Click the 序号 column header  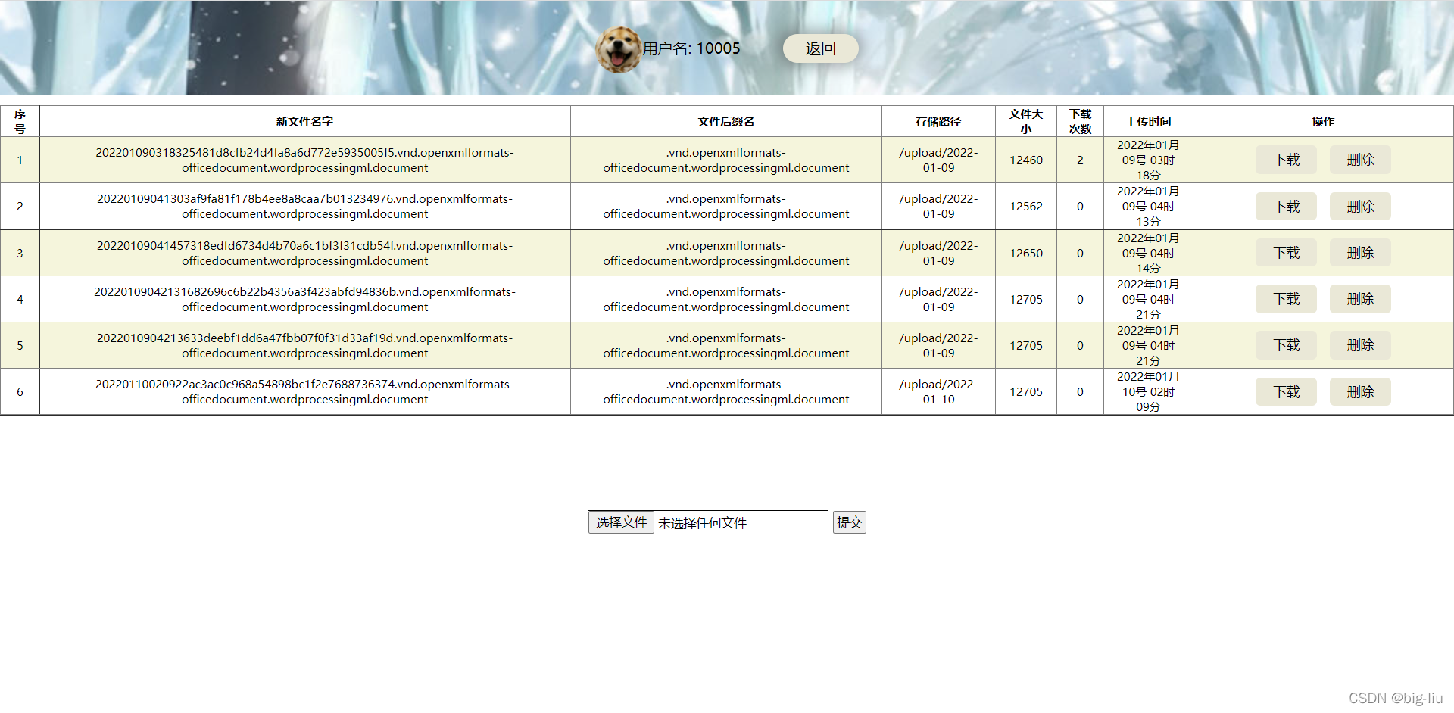coord(20,121)
